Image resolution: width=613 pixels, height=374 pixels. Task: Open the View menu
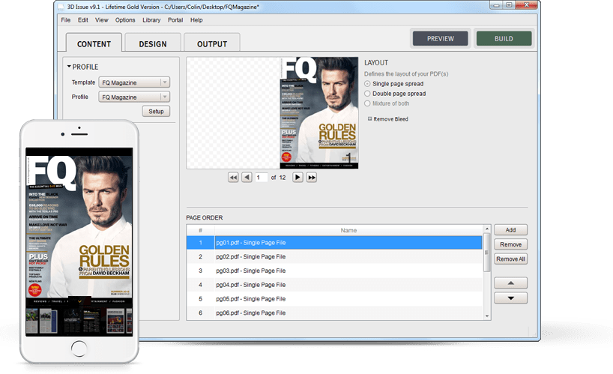tap(102, 20)
